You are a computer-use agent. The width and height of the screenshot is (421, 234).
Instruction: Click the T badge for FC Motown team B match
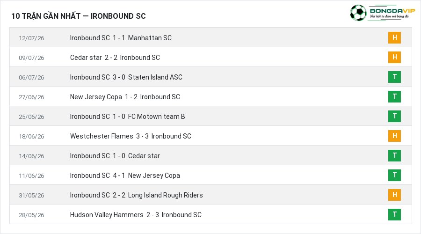coord(394,116)
